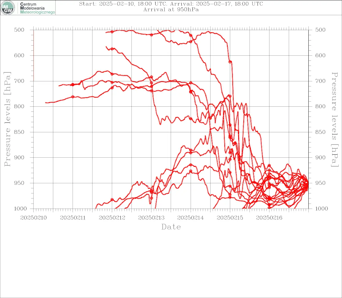Screen dimensions: 342x298
Task: Click the 20250215 date label
Action: pos(230,218)
